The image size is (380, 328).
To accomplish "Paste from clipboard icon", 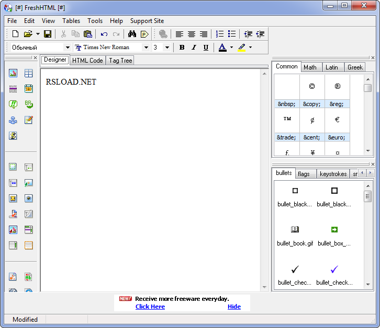I will point(88,34).
